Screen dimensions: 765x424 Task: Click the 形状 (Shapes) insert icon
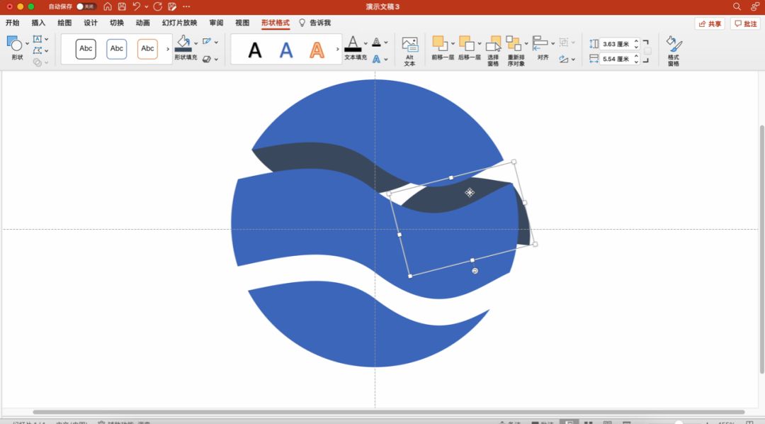[x=15, y=44]
